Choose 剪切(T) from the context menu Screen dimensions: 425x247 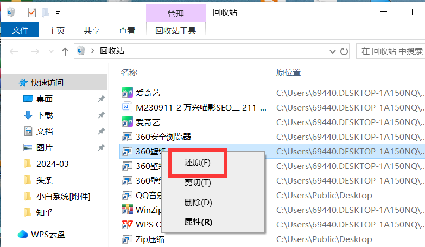(198, 183)
